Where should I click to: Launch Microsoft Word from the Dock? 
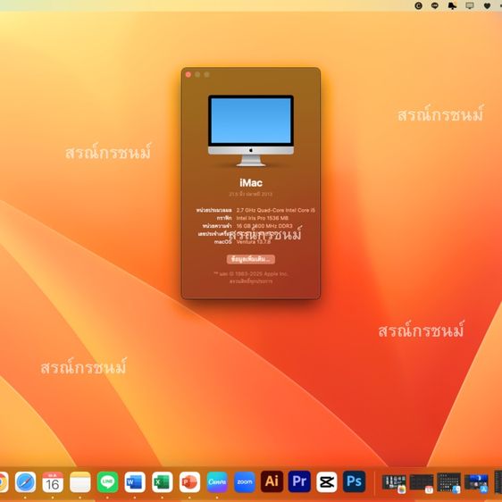point(135,481)
